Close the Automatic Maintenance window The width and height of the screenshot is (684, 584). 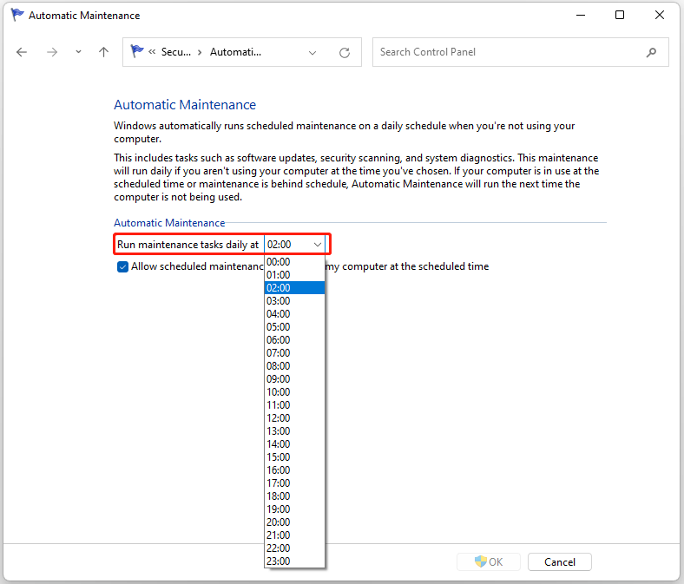pyautogui.click(x=660, y=16)
